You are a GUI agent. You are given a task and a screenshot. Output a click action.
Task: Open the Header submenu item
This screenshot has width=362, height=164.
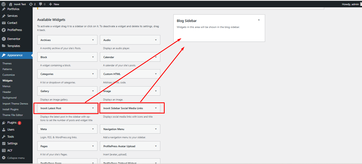point(7,92)
